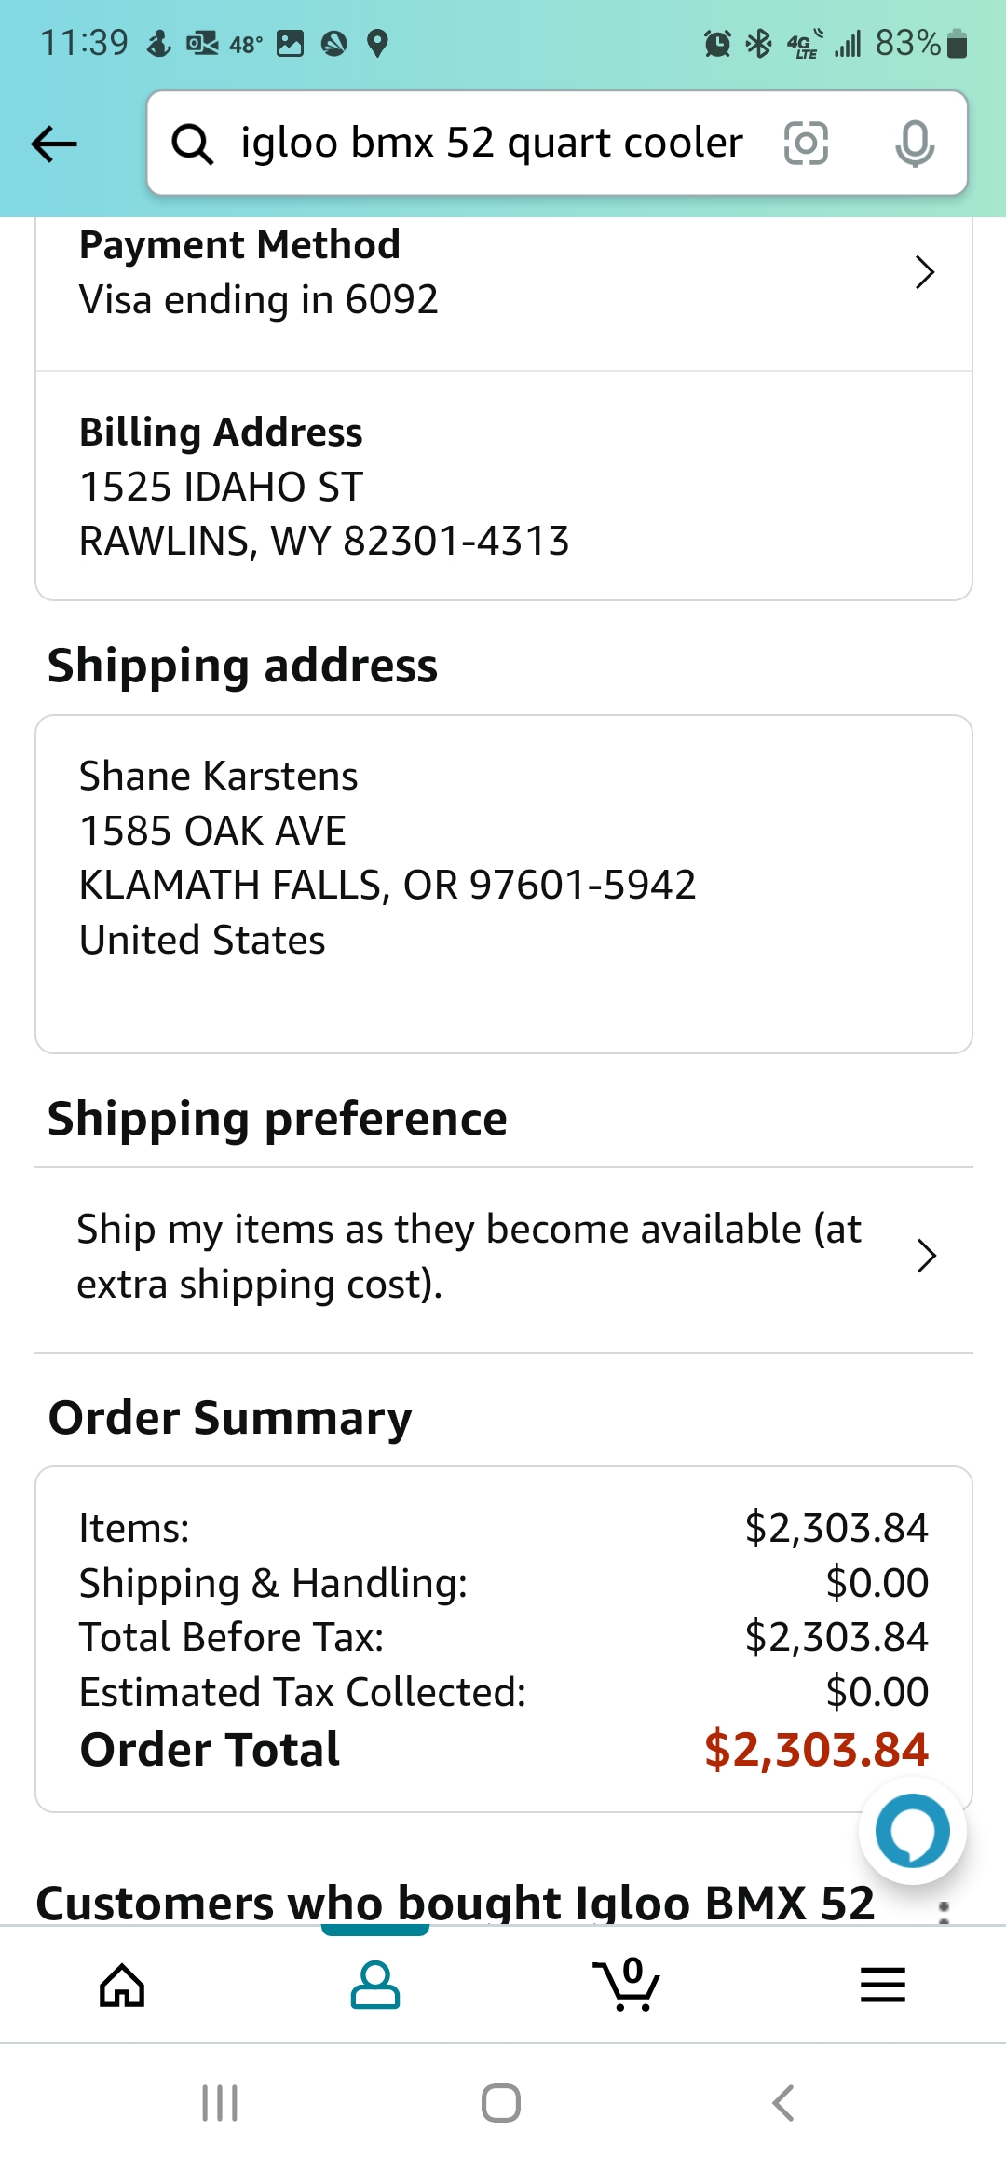Tap the magnifying glass search icon

(193, 144)
